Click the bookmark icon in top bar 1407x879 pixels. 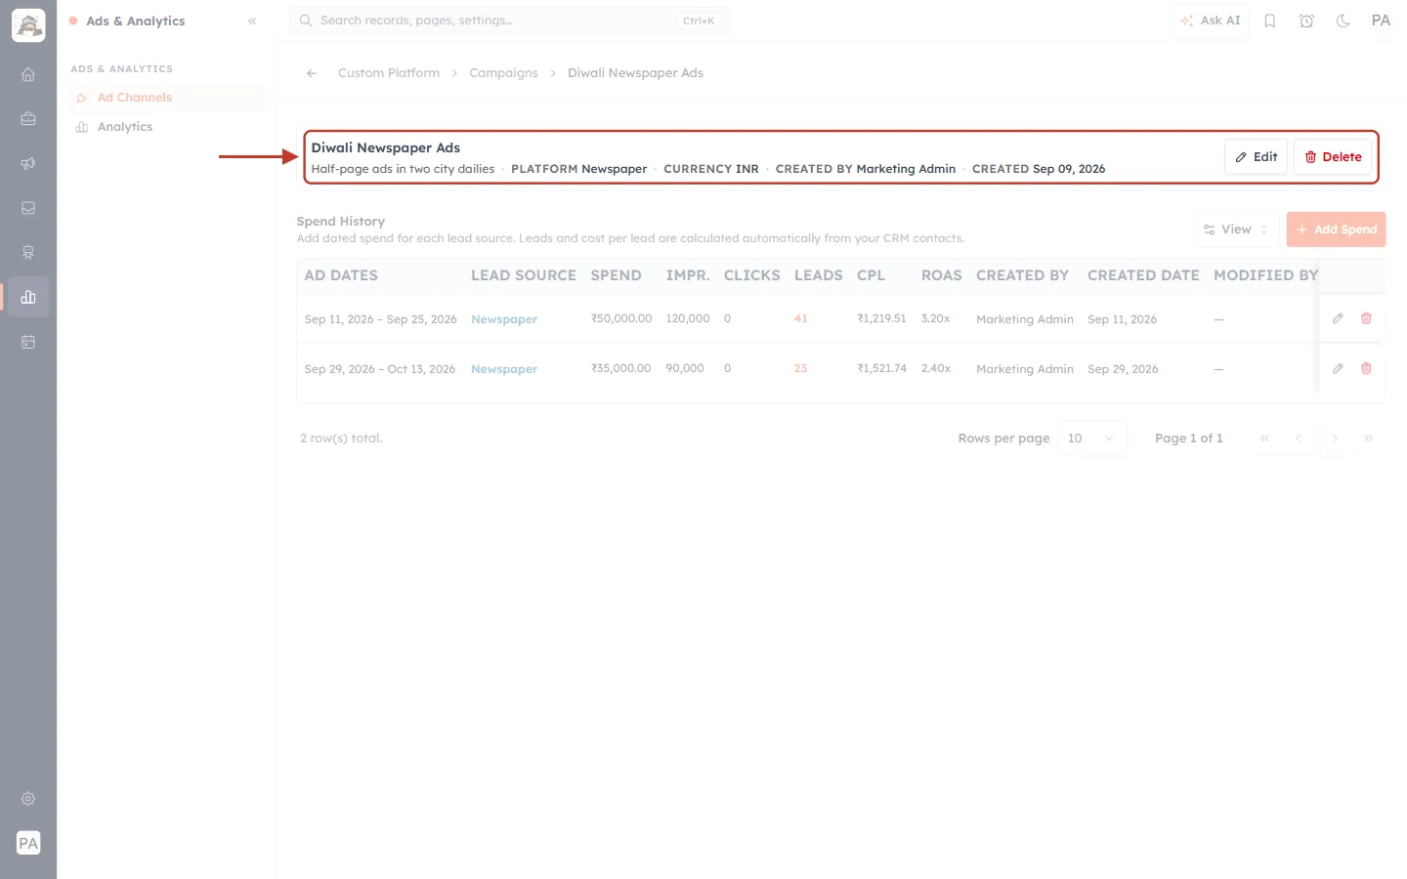(1270, 21)
